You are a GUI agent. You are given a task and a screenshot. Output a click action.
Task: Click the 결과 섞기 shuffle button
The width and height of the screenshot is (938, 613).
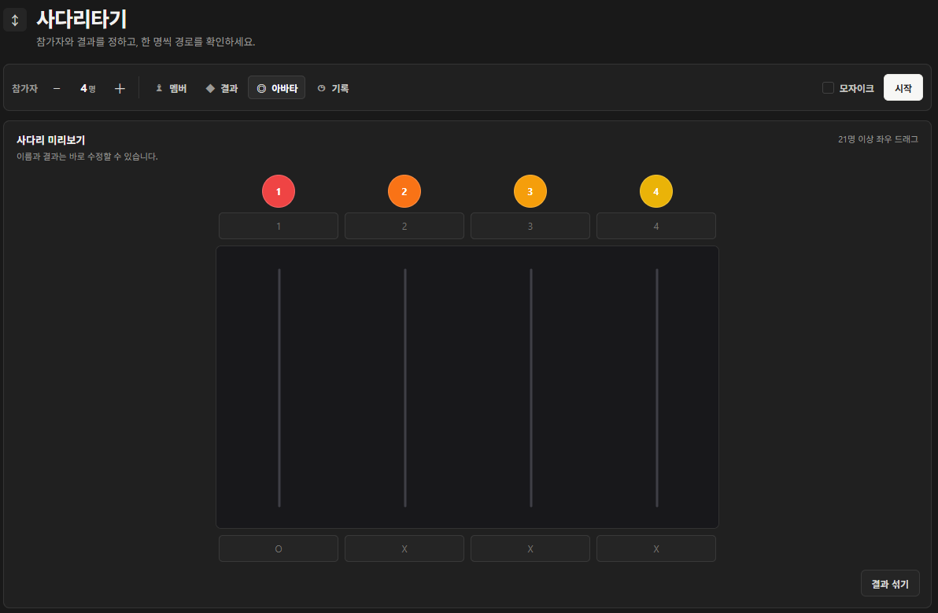click(x=890, y=584)
